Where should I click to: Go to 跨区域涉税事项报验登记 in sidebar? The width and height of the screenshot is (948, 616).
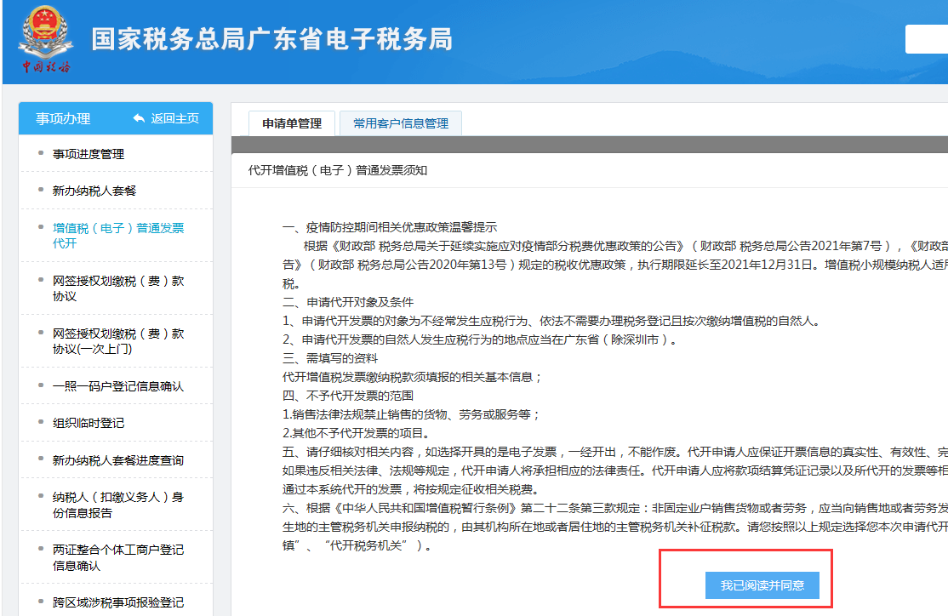click(117, 602)
